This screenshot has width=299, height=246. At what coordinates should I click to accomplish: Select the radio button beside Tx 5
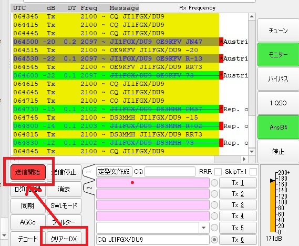click(x=214, y=228)
